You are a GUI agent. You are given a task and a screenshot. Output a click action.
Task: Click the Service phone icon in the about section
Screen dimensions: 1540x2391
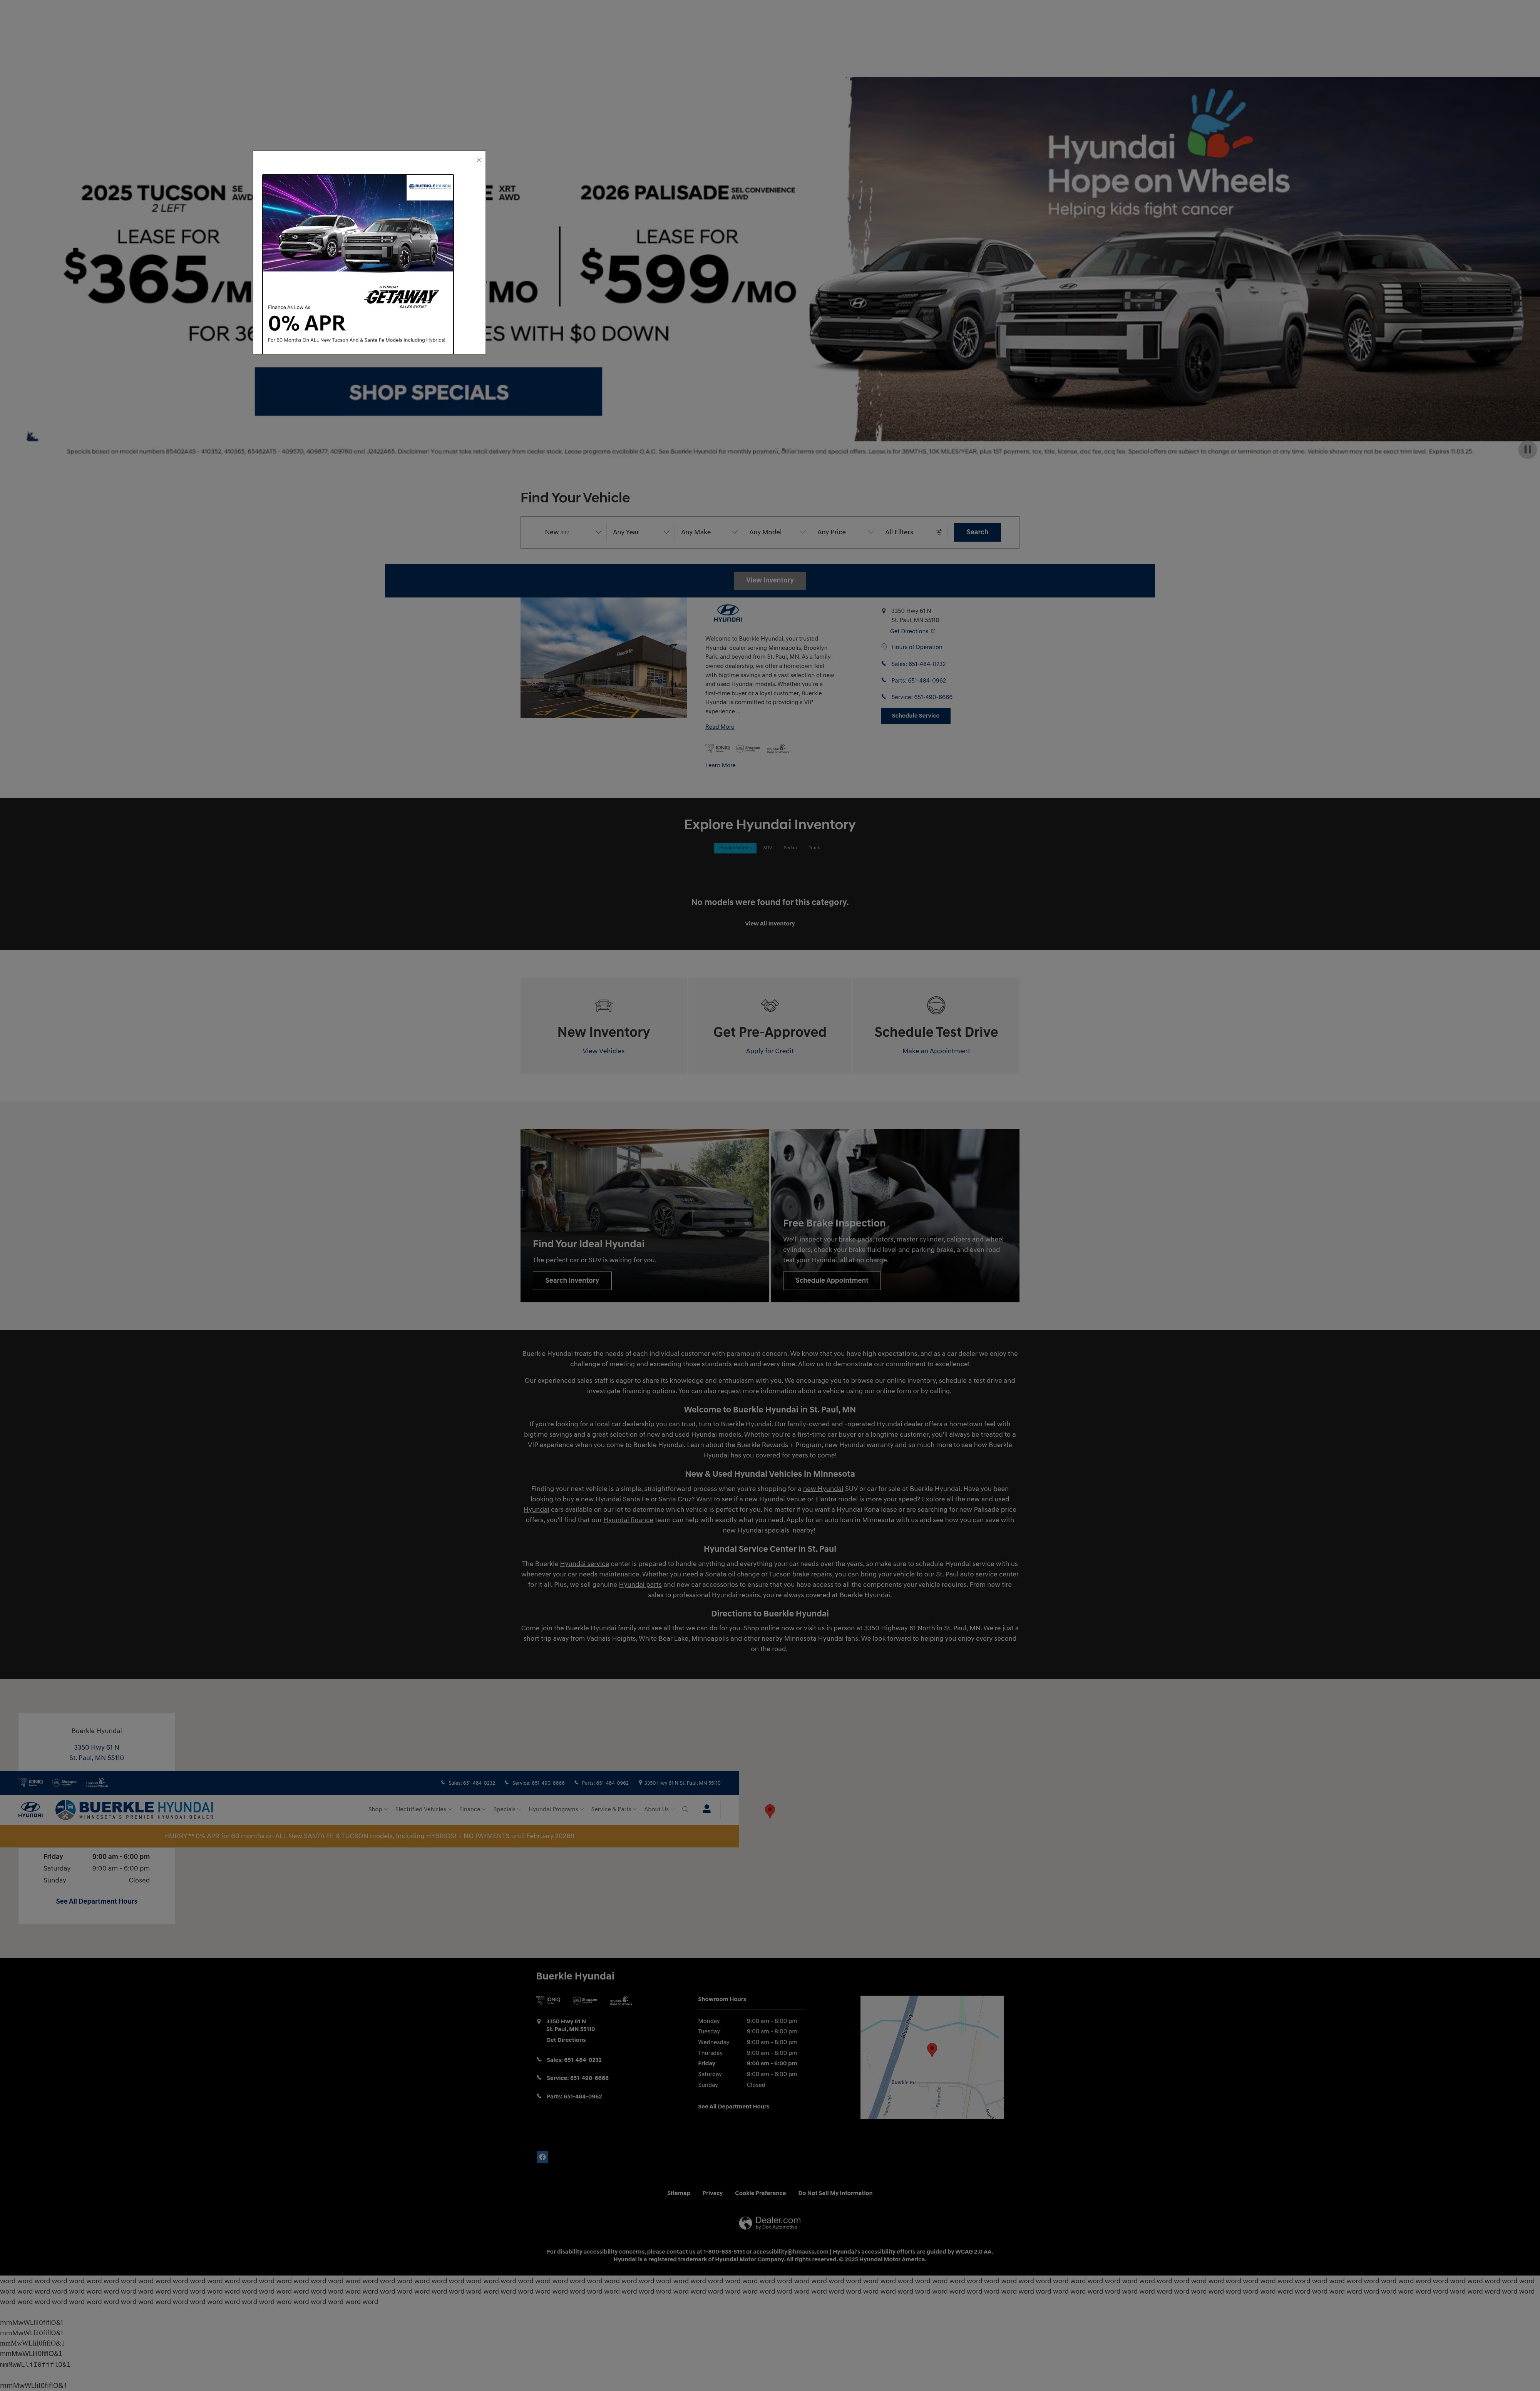coord(884,697)
